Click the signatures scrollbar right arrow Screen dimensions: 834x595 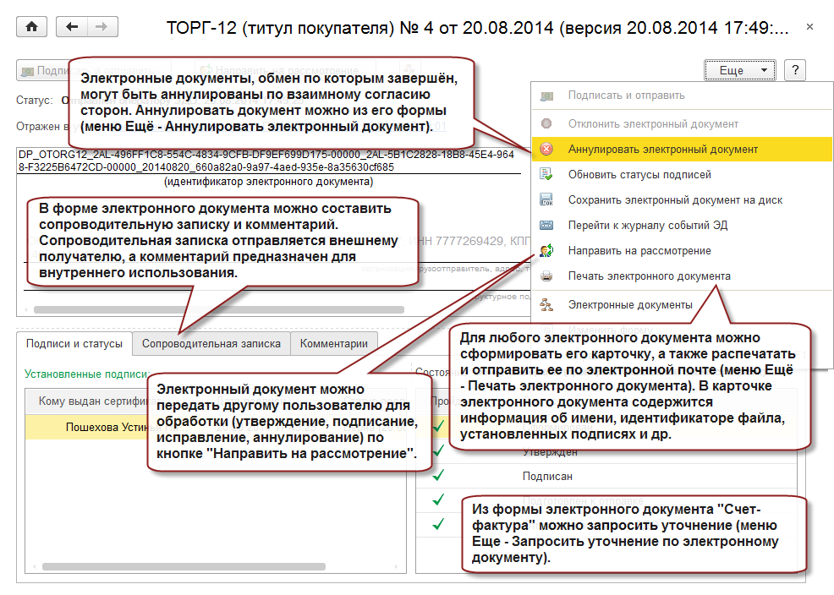click(396, 567)
